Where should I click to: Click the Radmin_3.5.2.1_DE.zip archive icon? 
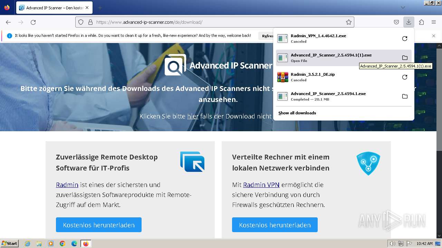(282, 77)
